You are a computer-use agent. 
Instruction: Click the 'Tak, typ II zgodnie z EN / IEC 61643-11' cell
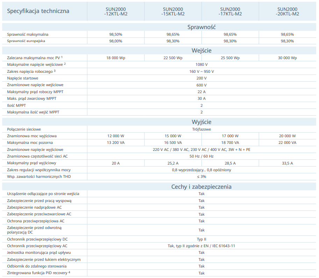201,246
